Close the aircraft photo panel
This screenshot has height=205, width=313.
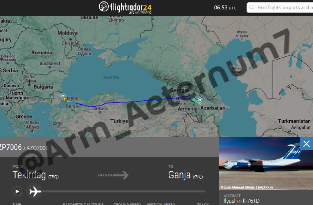click(x=306, y=144)
